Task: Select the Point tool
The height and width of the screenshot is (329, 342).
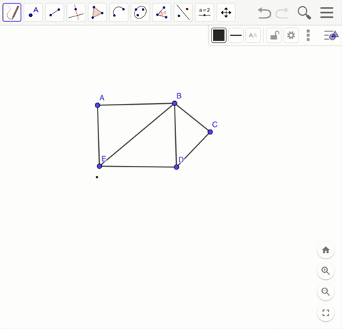Action: pyautogui.click(x=33, y=12)
